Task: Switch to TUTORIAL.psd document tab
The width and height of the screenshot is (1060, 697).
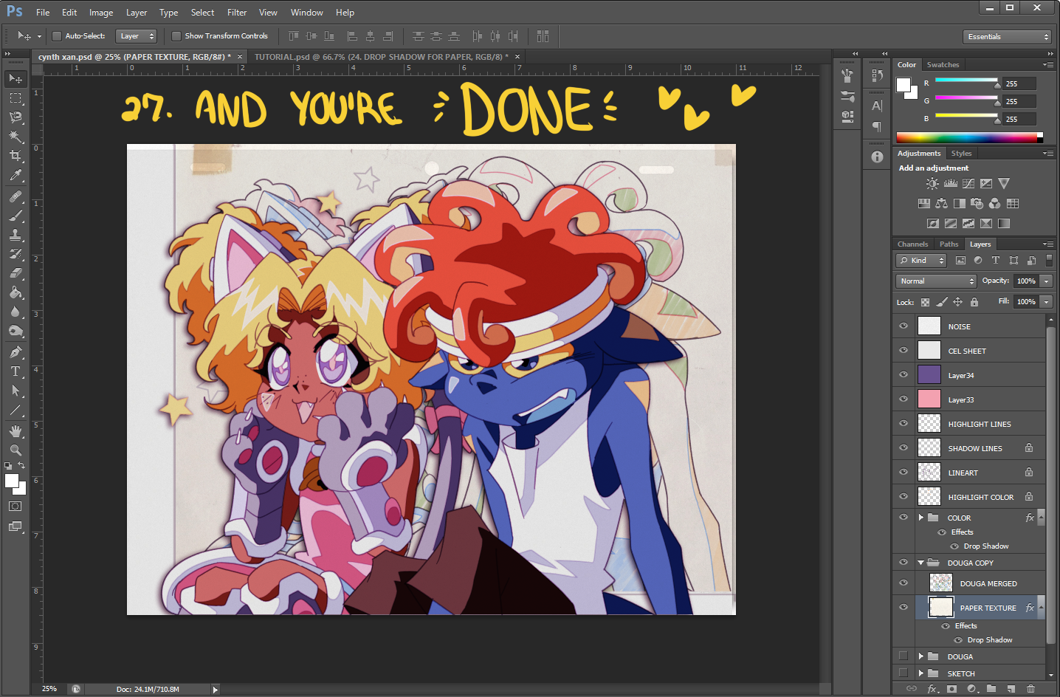Action: coord(380,57)
